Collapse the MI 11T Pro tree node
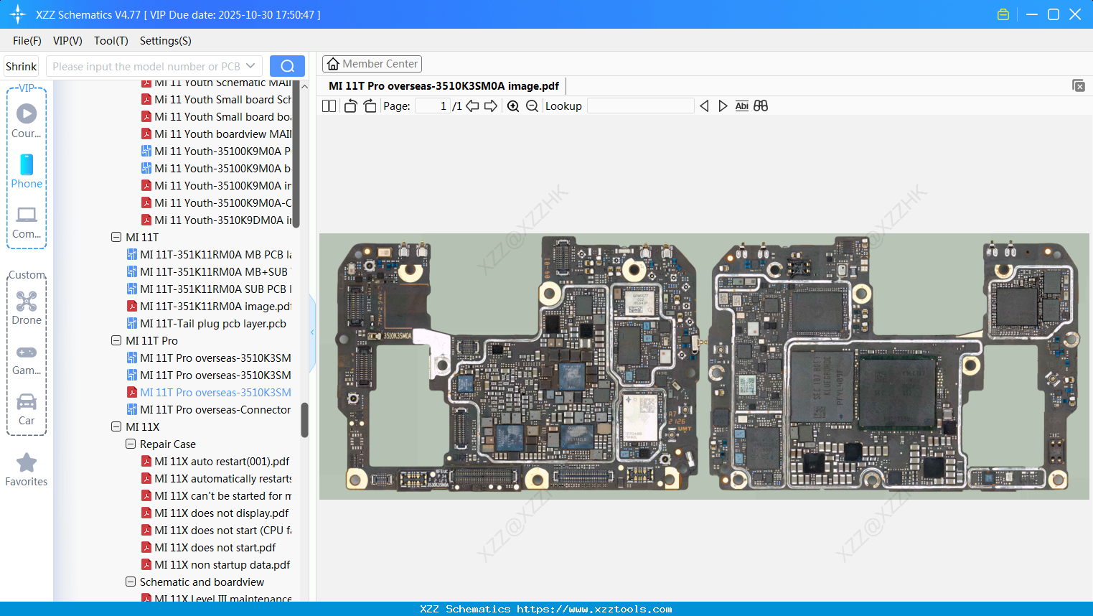 [x=116, y=340]
